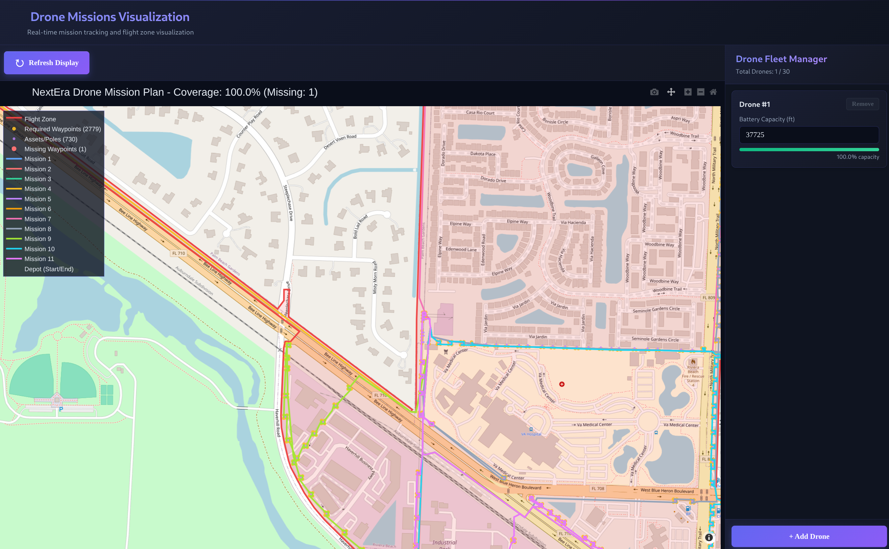Activate the Pan tool in the modebar
The width and height of the screenshot is (889, 549).
coord(671,92)
